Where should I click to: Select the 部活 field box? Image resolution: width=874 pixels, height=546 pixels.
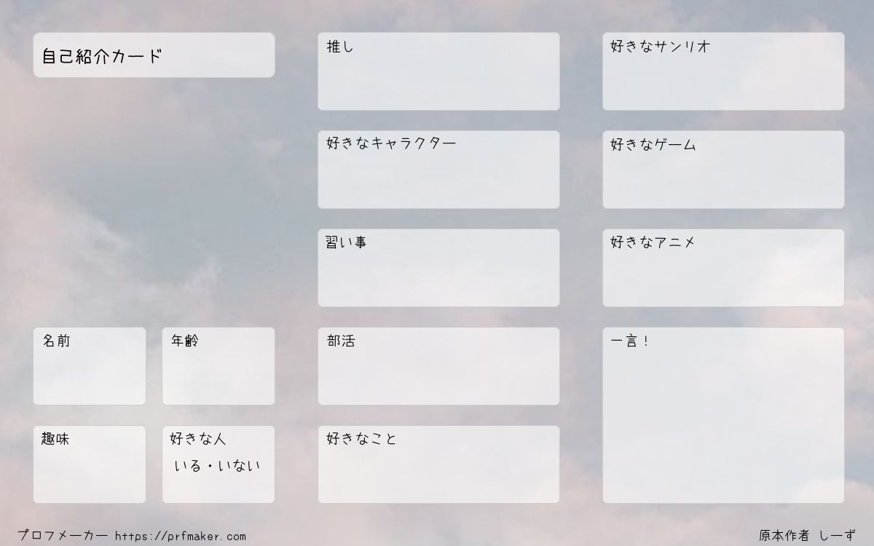point(438,366)
